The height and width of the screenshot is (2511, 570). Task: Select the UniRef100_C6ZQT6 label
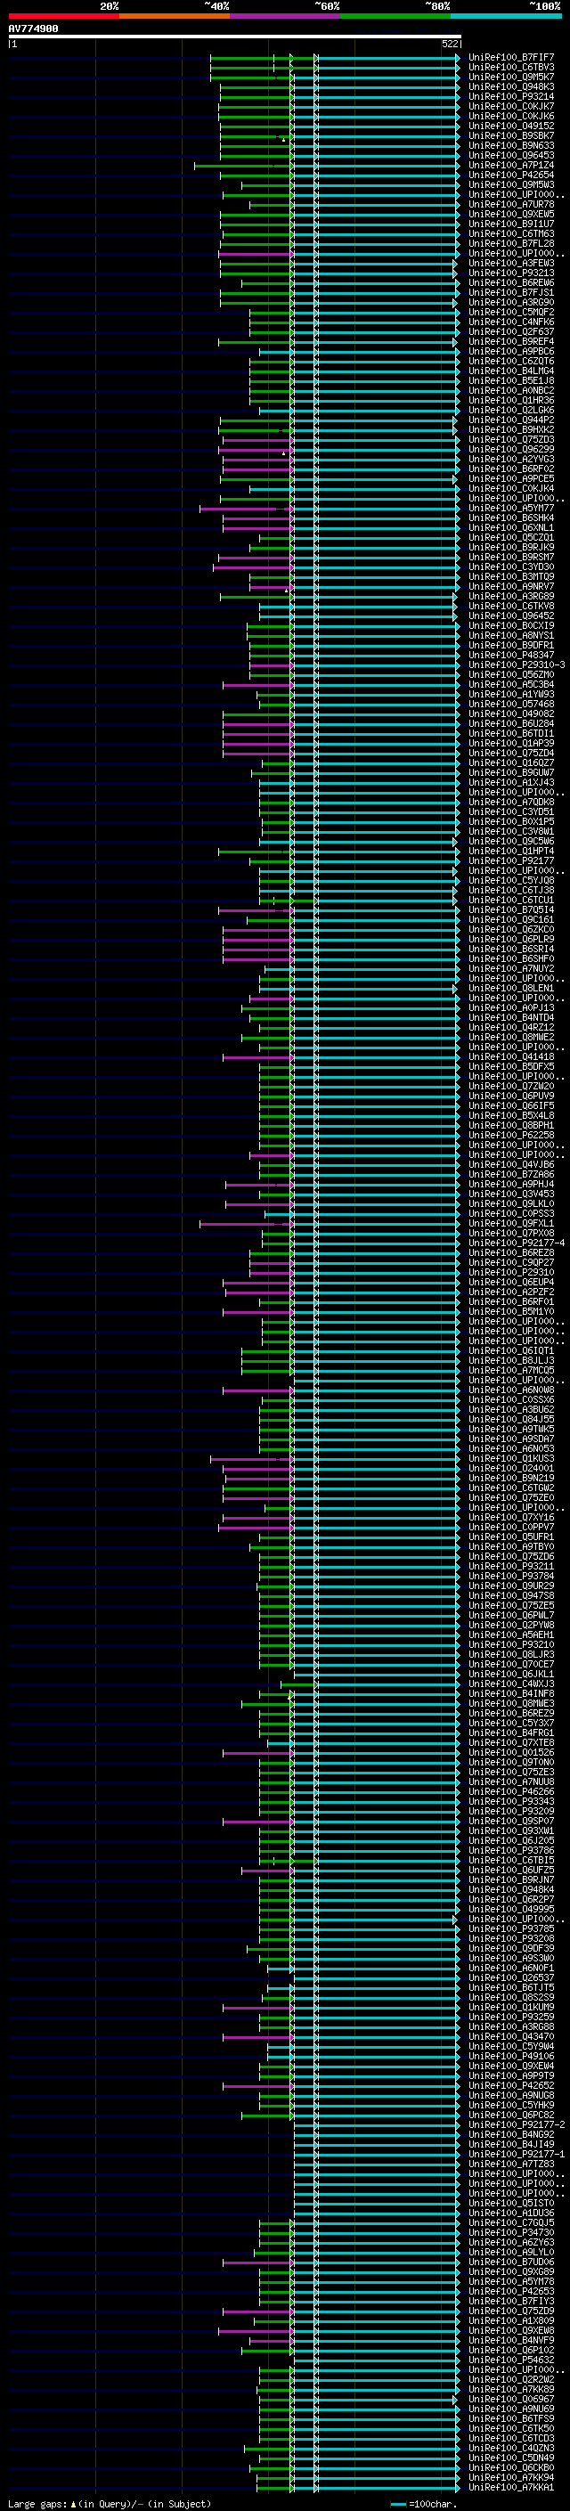(510, 361)
